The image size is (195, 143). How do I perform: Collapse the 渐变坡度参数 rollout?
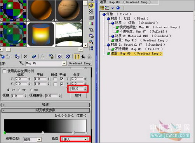pyautogui.click(x=45, y=110)
